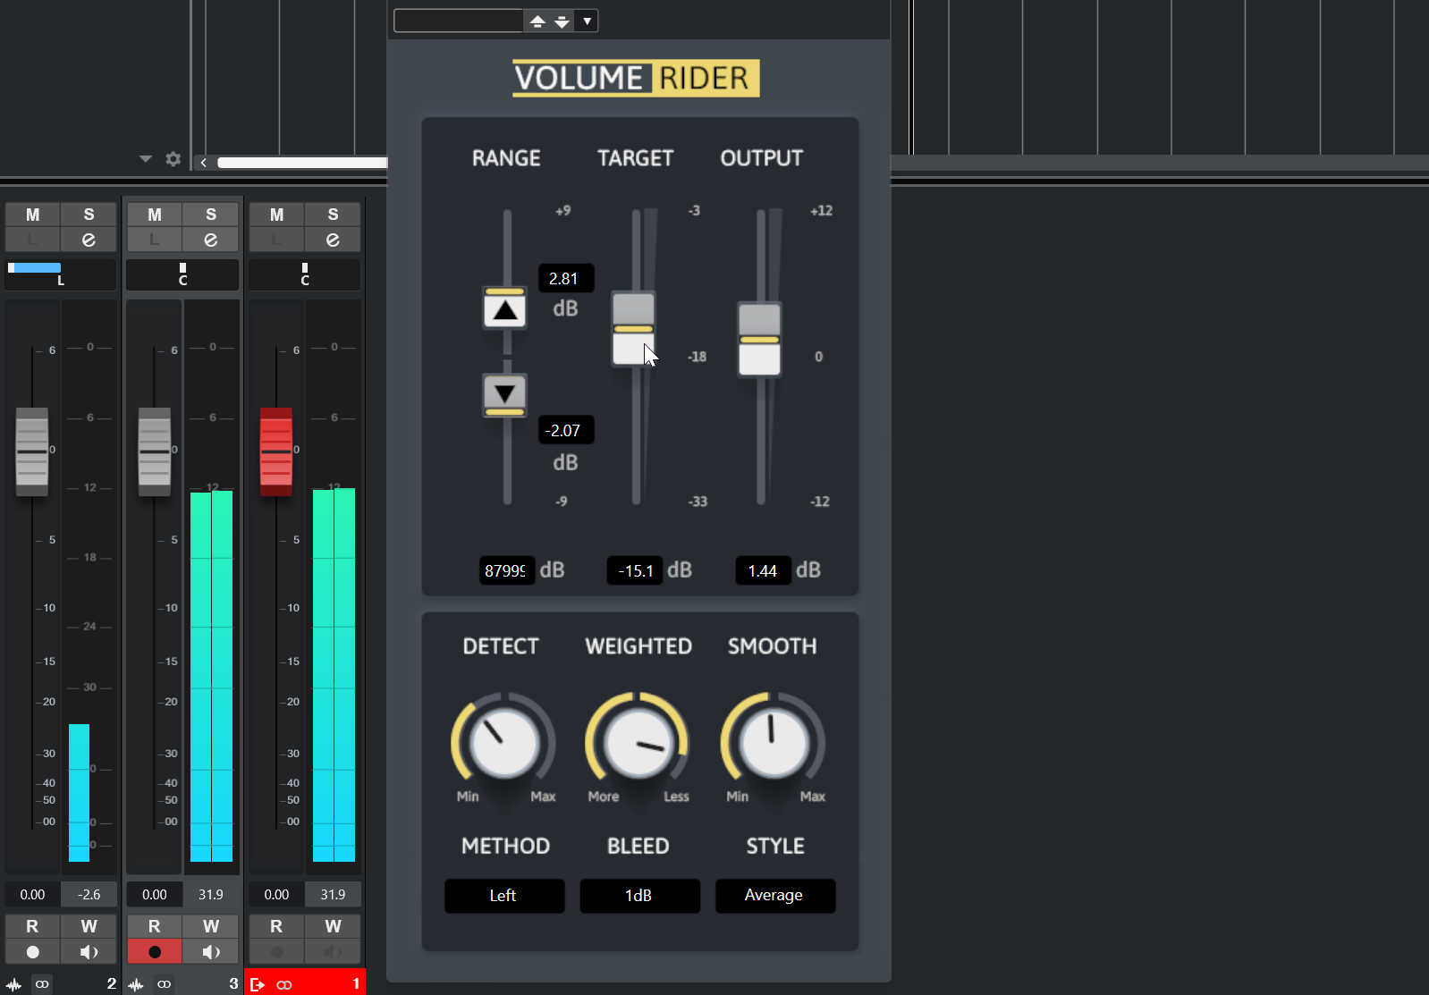The width and height of the screenshot is (1429, 995).
Task: Toggle Write automation (W) on channel 3
Action: click(210, 926)
